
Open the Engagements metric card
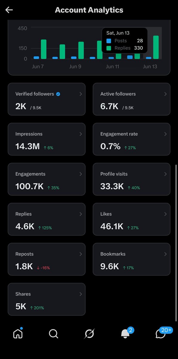(x=47, y=179)
